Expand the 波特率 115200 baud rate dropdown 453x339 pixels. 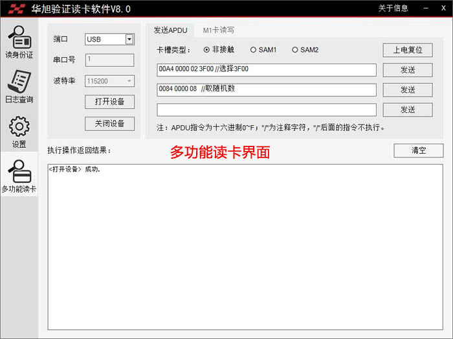(129, 81)
